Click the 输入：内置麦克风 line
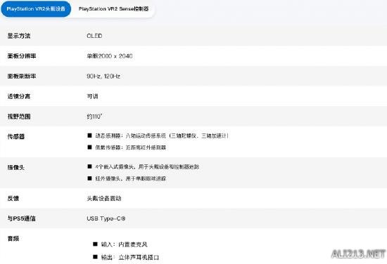This screenshot has width=387, height=264. [120, 244]
